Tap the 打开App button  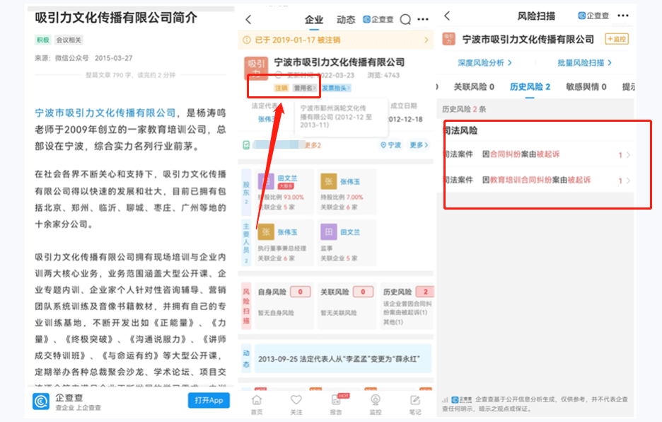point(207,401)
